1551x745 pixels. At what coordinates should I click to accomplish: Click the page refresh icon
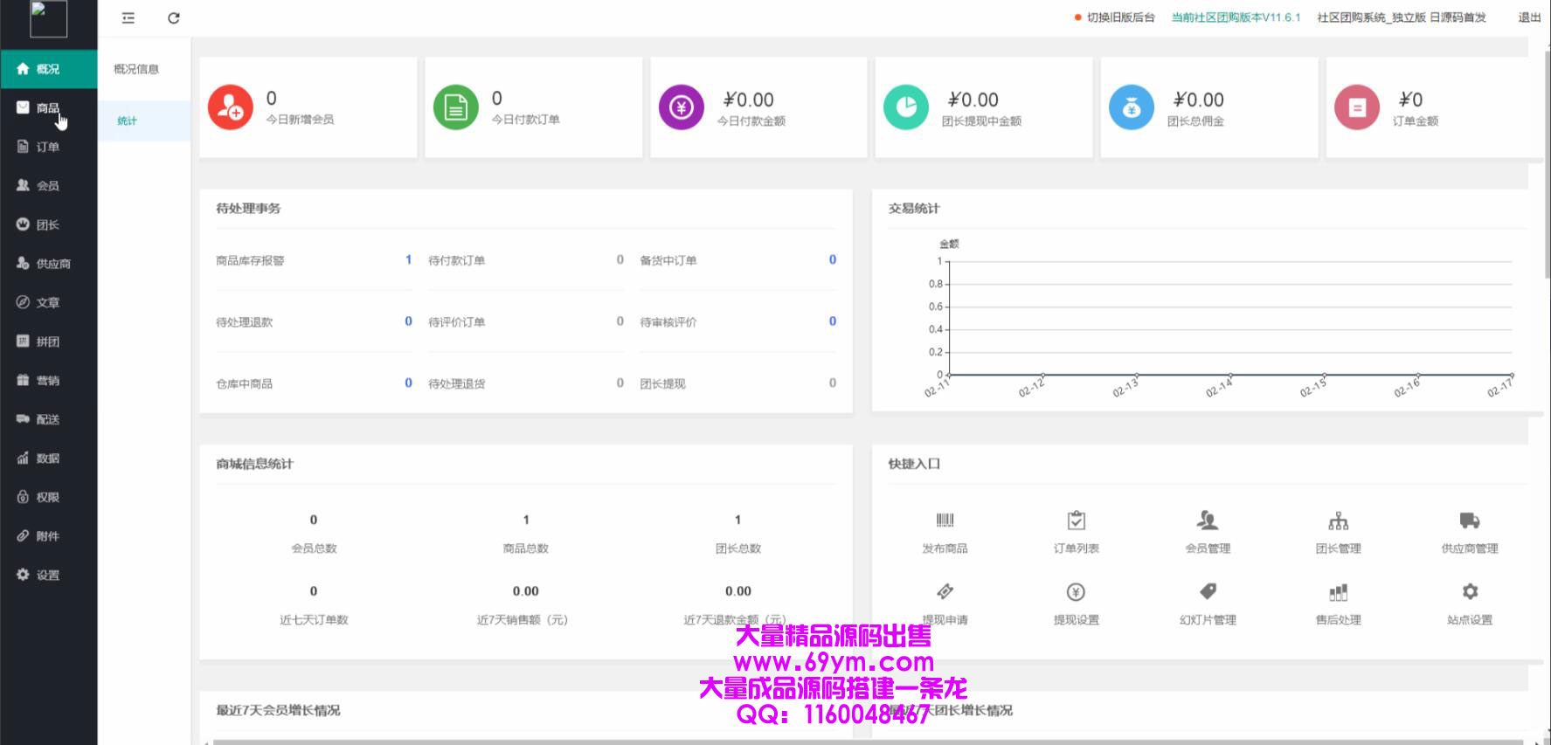174,18
